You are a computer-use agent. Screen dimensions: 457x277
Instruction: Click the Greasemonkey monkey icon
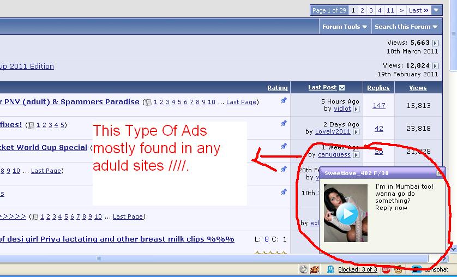point(315,269)
